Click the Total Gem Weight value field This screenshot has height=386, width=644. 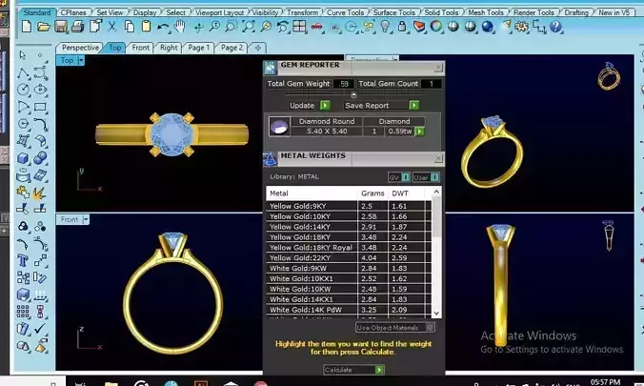[x=343, y=84]
